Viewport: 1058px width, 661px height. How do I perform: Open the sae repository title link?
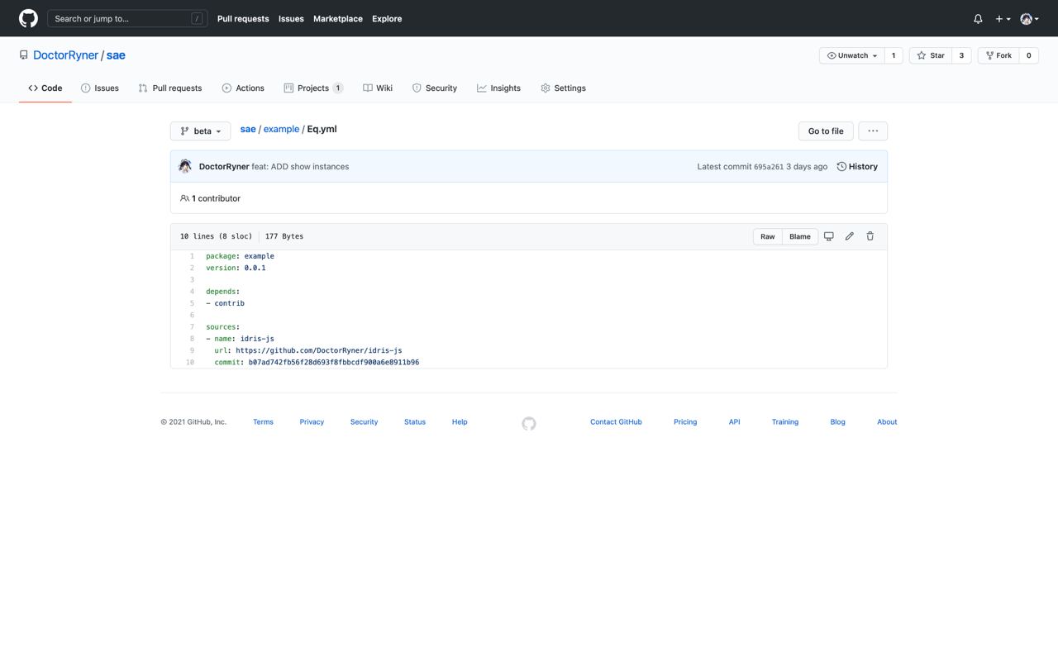pyautogui.click(x=116, y=55)
